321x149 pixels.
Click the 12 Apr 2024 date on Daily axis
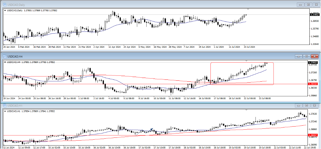coord(114,47)
